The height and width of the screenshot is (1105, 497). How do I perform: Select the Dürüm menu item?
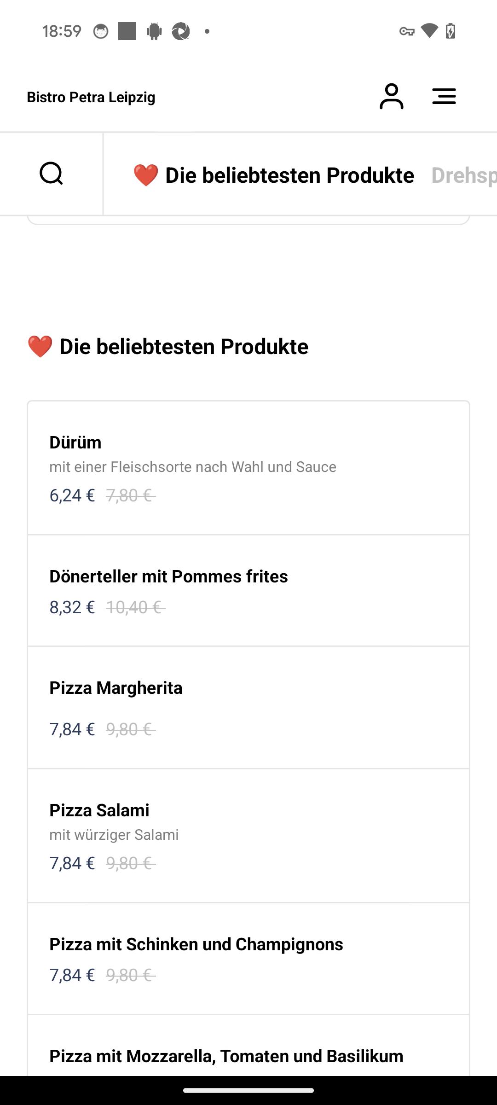248,468
